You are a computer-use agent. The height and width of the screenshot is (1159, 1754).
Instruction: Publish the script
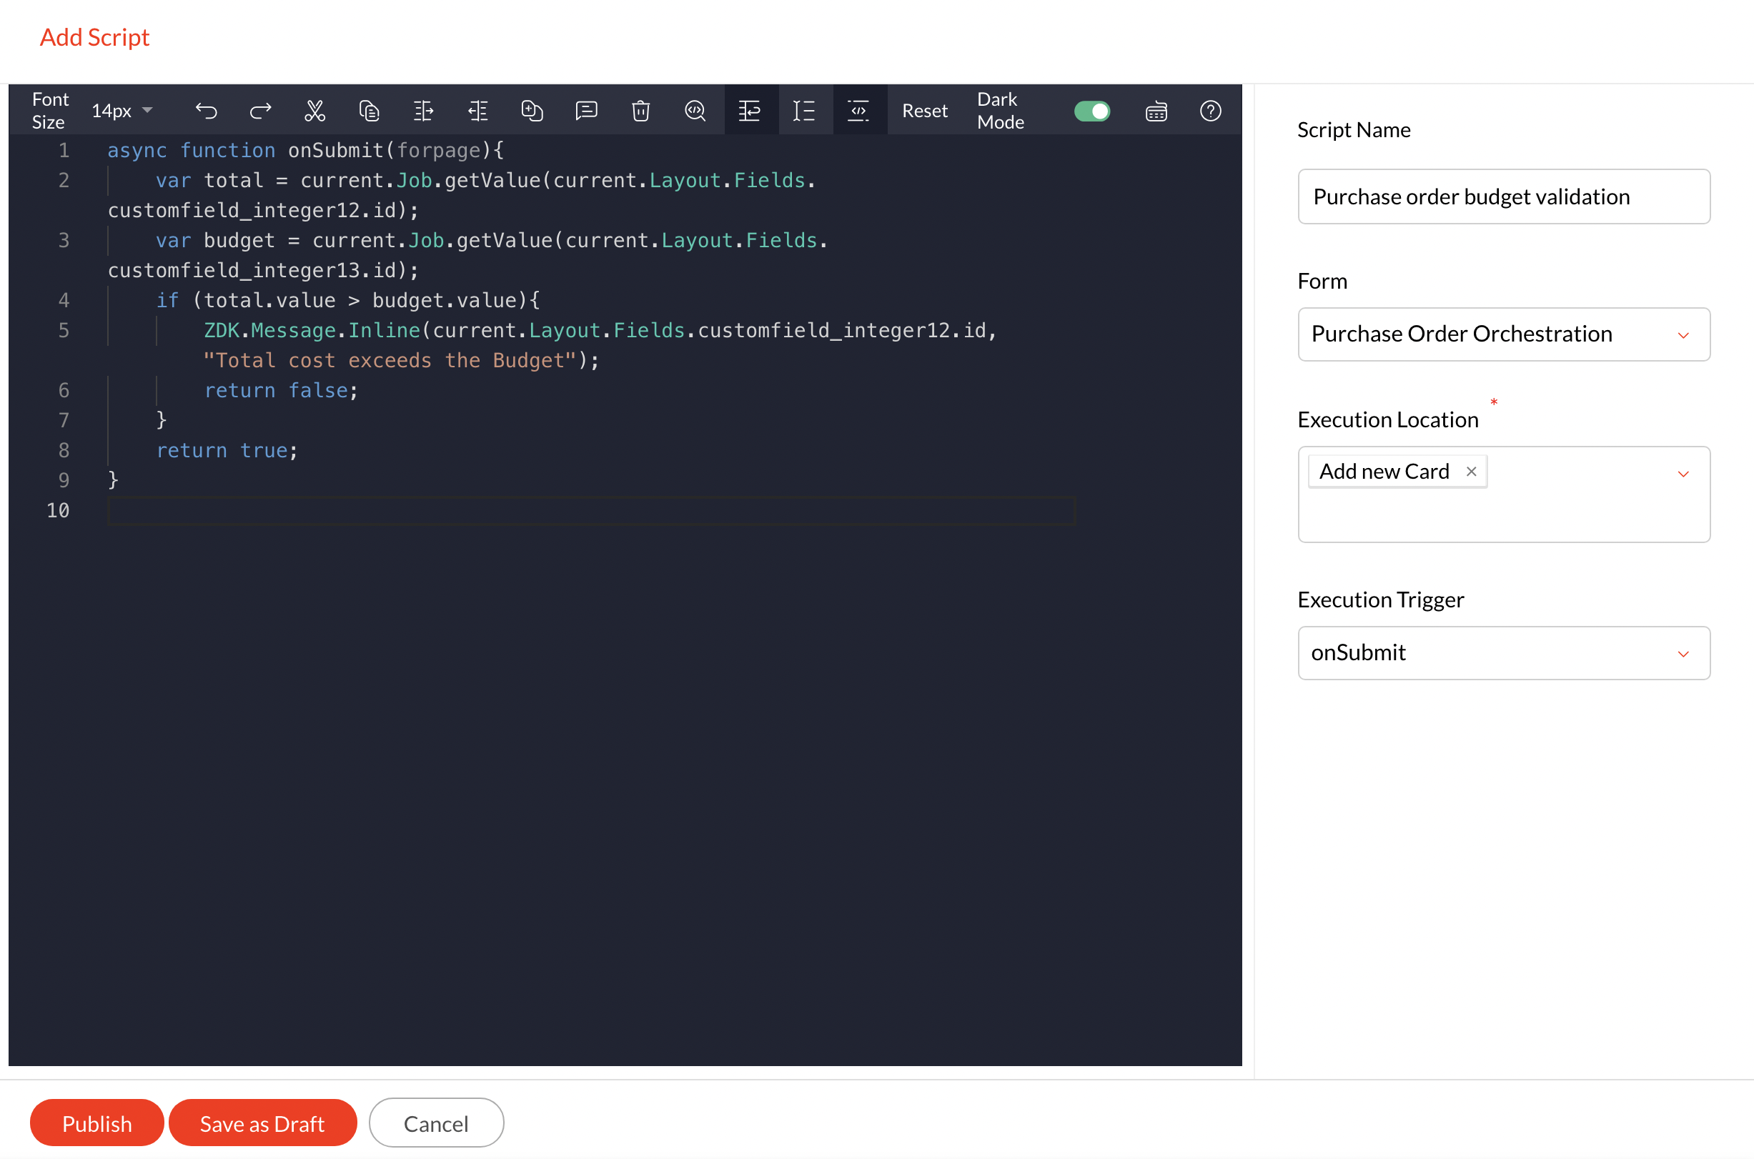(96, 1123)
